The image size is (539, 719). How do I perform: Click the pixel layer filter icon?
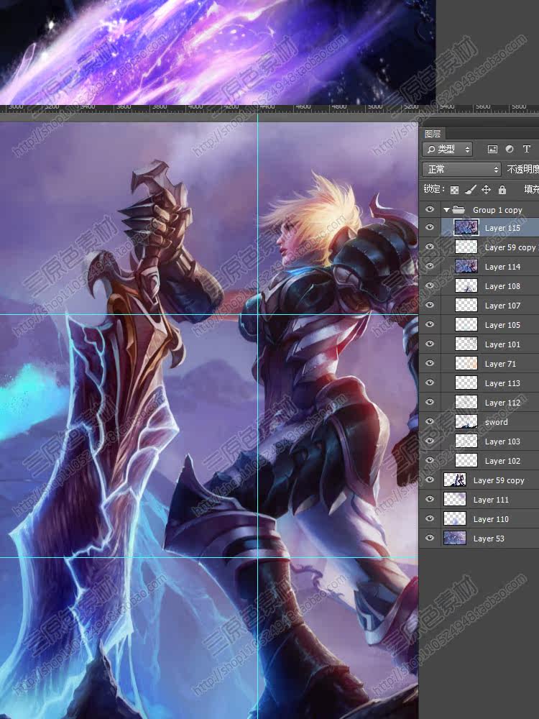click(492, 149)
